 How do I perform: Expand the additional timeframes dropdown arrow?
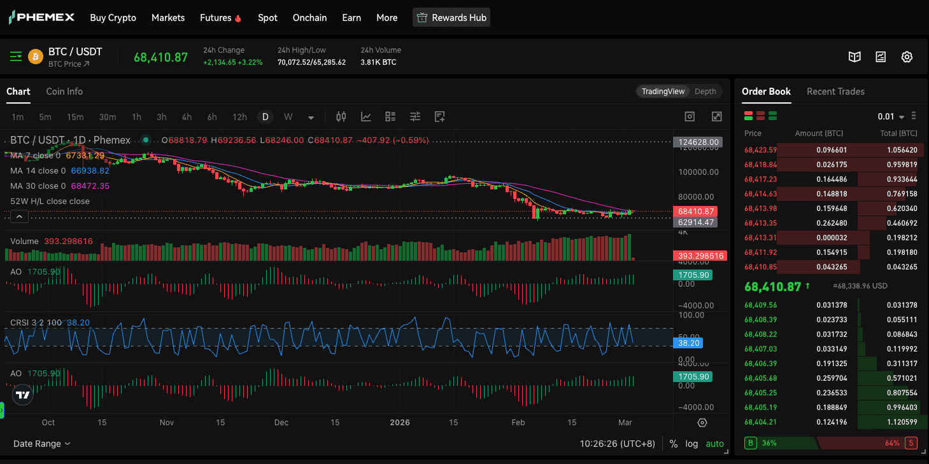pos(311,118)
